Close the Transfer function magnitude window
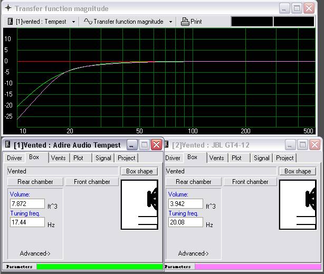Screen dimensions: 324x274 click(309, 8)
